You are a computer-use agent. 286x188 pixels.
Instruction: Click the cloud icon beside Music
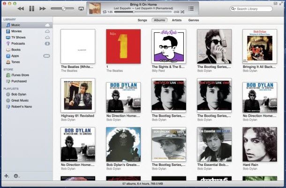coord(47,25)
